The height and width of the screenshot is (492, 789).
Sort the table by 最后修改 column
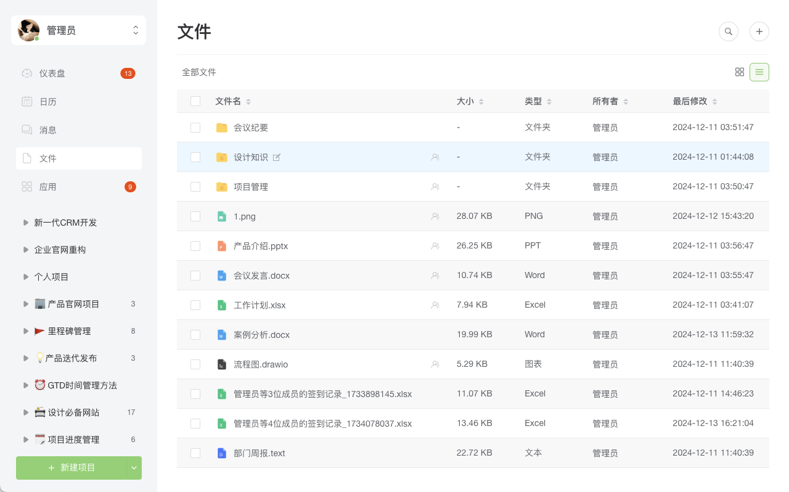(x=695, y=101)
